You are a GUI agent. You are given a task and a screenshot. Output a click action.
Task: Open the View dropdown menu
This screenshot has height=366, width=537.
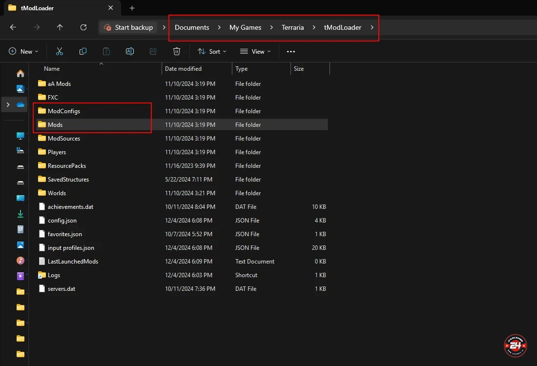click(255, 51)
